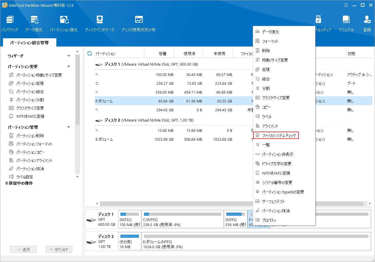Select パーティション抹消 in sidebar
Viewport: 375px width, 262px height.
coord(26,169)
